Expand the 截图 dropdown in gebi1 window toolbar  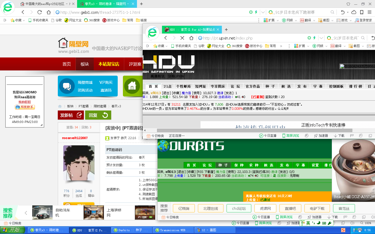(x=332, y=20)
